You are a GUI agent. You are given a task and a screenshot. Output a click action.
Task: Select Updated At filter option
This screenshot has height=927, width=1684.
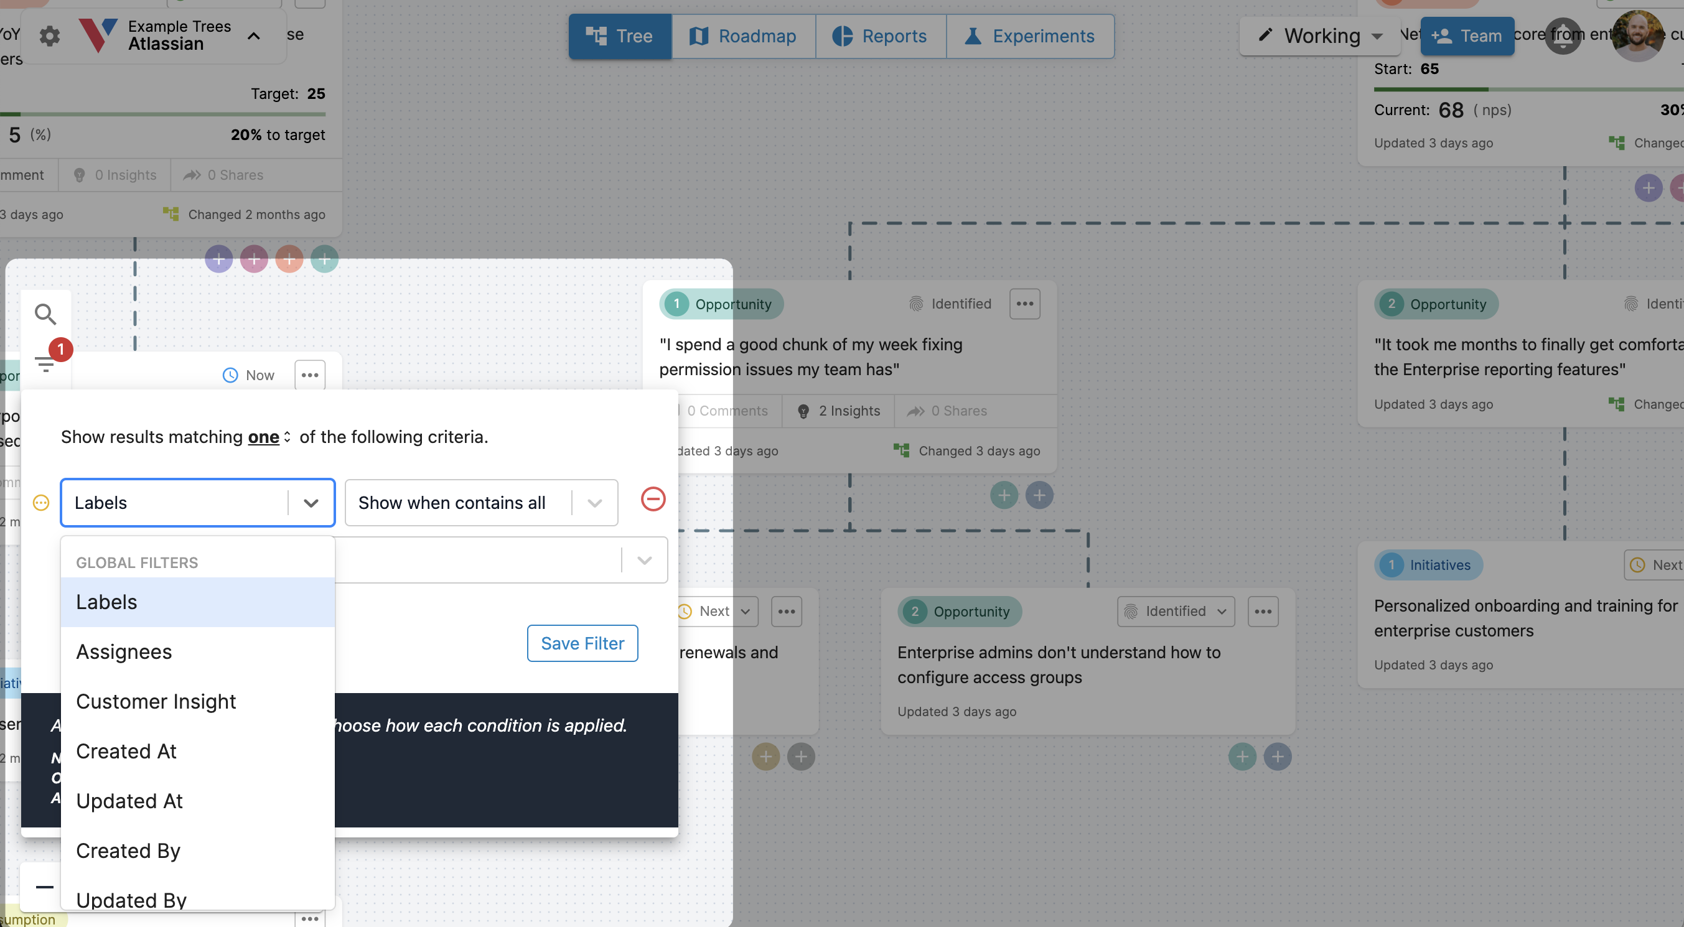[x=198, y=801]
